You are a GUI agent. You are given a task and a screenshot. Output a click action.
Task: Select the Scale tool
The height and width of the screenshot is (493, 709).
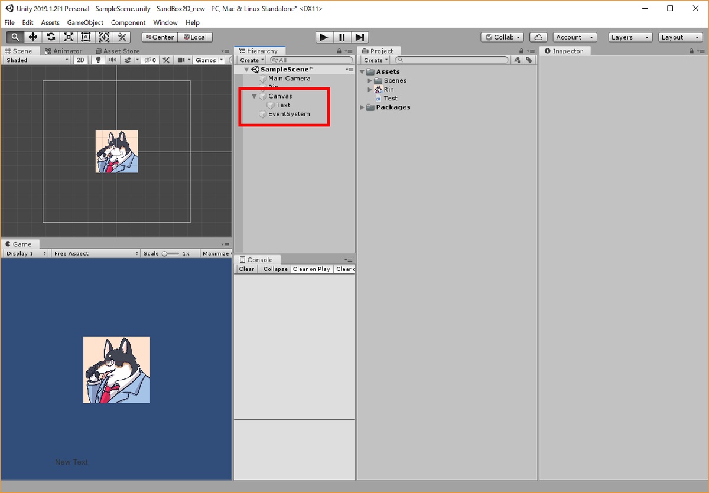69,37
